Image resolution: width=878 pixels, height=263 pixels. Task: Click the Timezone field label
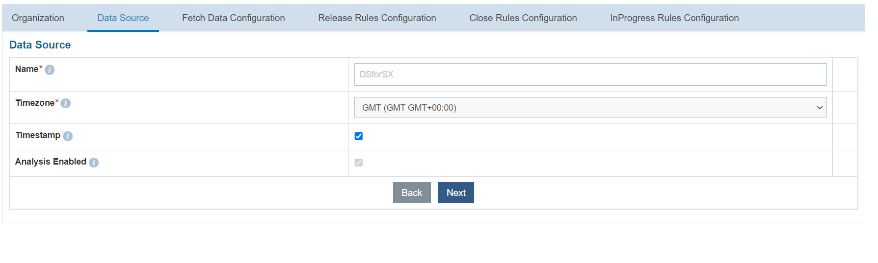point(35,103)
